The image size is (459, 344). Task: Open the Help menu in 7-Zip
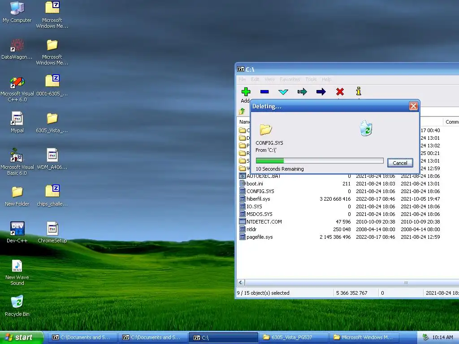tap(326, 79)
